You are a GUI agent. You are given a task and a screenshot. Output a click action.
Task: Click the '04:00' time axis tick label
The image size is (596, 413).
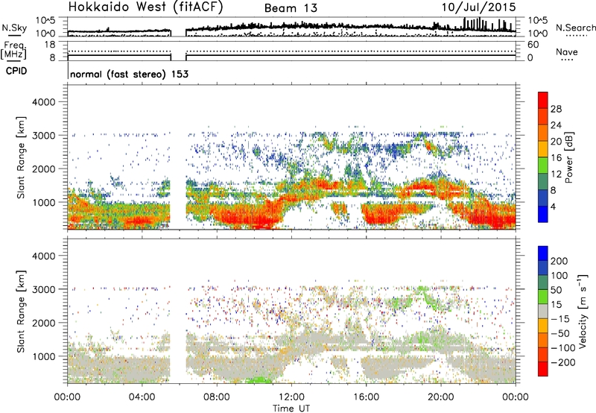(x=142, y=397)
